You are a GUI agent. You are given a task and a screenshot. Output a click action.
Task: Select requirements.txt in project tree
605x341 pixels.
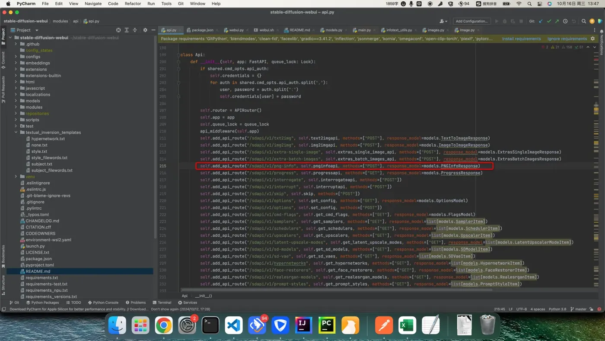point(41,278)
